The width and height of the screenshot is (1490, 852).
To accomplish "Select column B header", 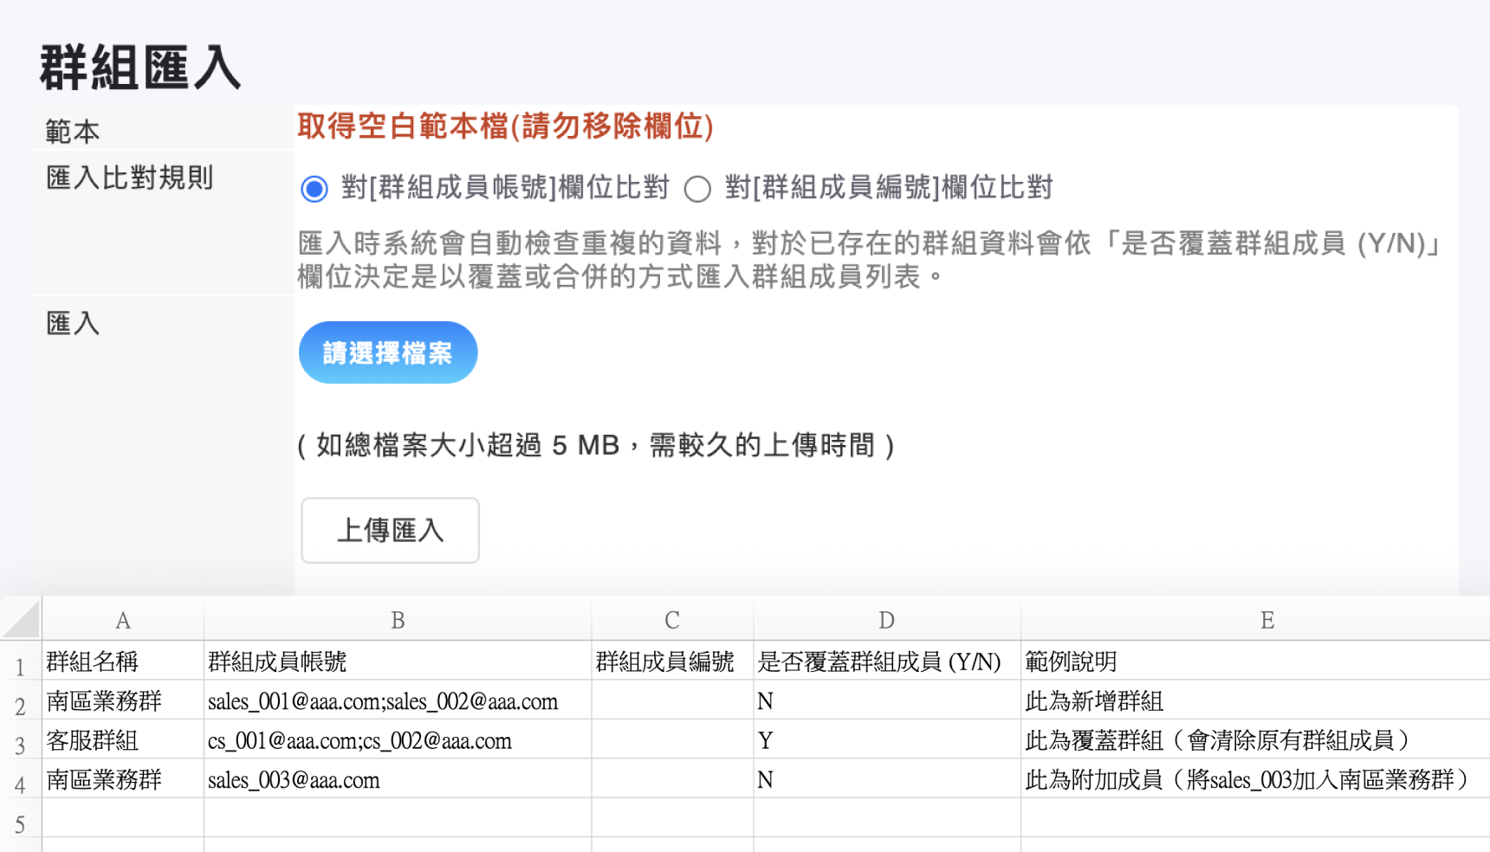I will (398, 620).
